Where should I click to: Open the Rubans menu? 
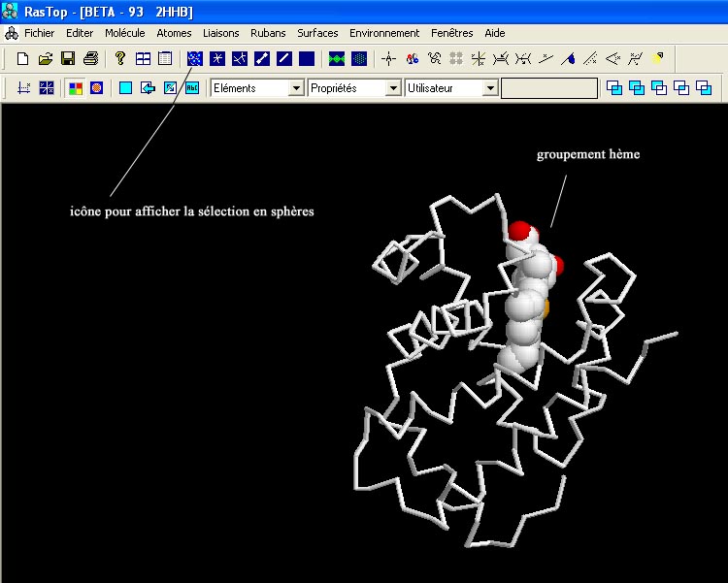click(x=268, y=33)
